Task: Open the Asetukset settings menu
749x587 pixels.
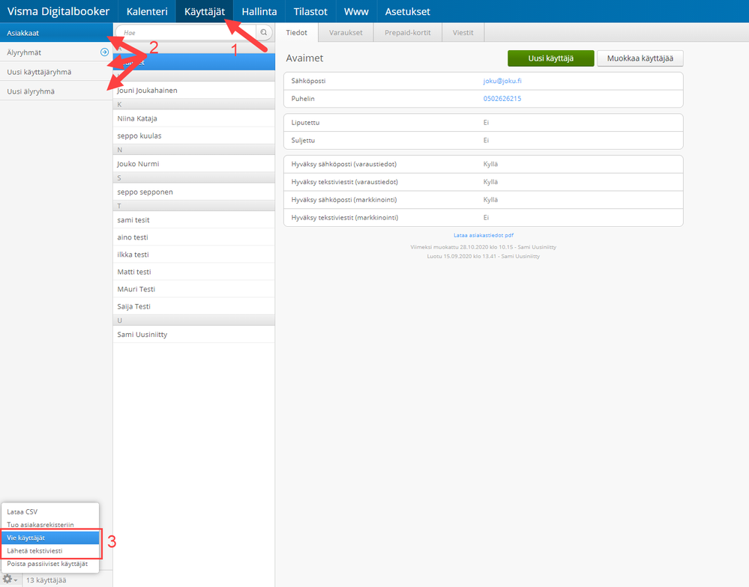Action: (407, 11)
